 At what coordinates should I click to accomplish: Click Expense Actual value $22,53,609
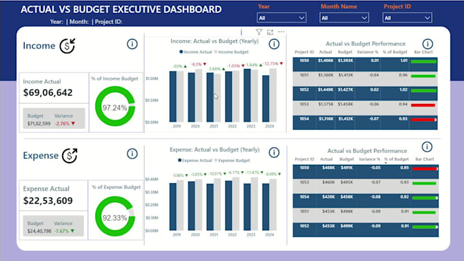tap(48, 201)
